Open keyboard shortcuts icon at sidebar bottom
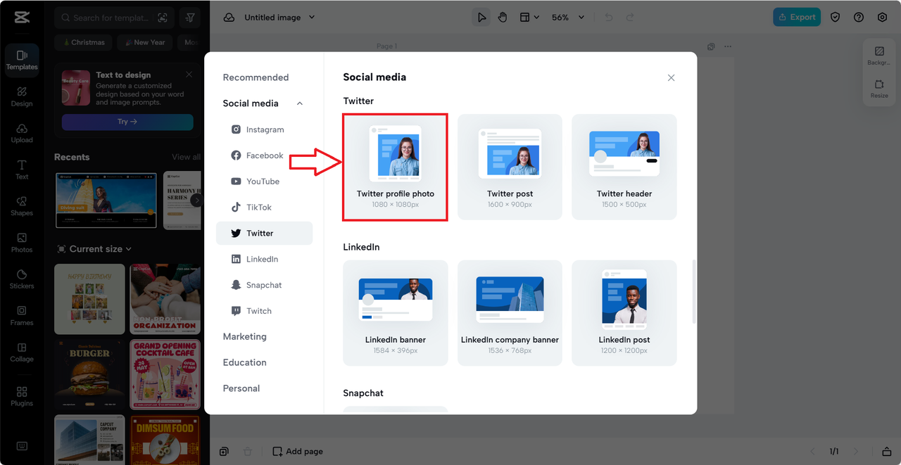This screenshot has height=465, width=901. tap(22, 446)
